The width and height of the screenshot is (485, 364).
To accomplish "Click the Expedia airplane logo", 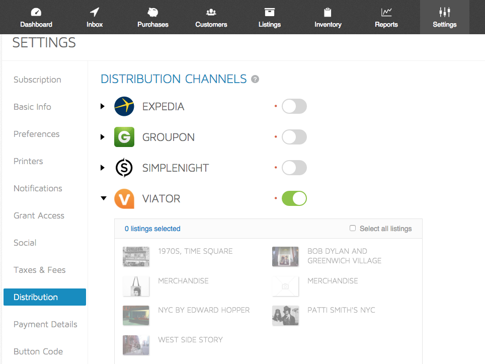I will 124,106.
